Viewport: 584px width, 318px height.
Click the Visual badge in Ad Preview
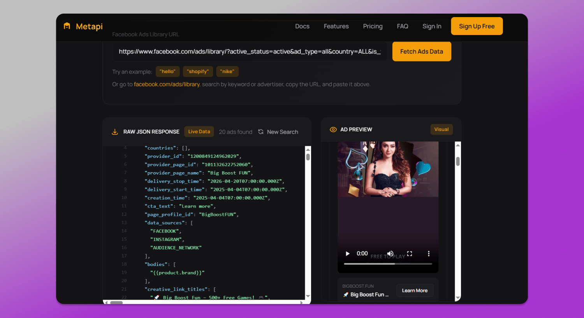[x=442, y=129]
